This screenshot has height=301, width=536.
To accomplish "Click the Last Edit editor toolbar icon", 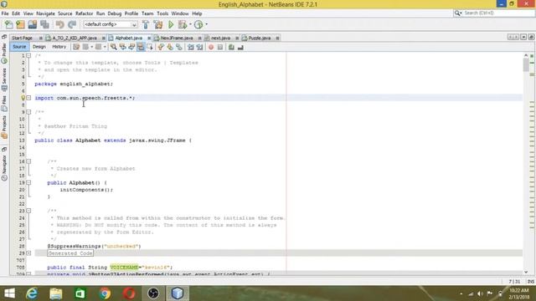I will coord(76,47).
